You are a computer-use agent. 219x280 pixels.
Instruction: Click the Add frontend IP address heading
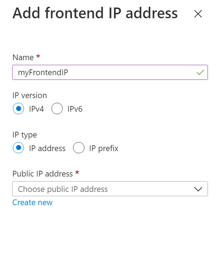coord(95,14)
